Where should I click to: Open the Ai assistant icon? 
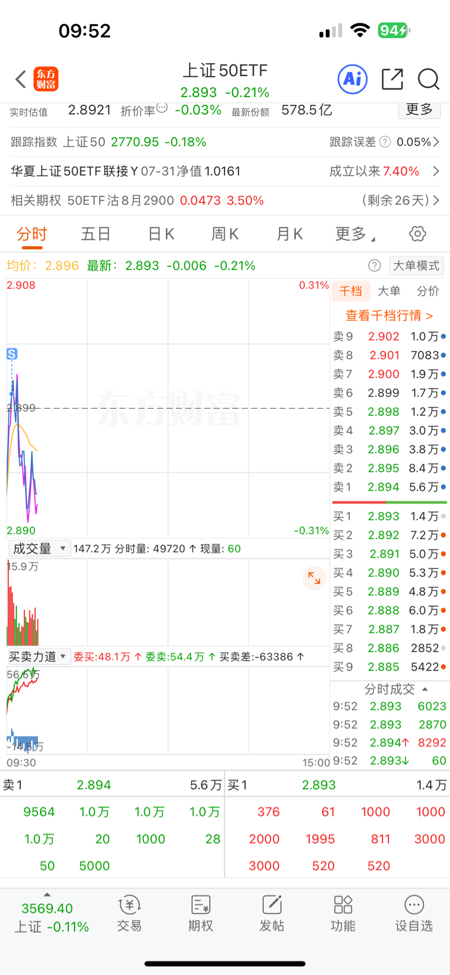click(x=353, y=79)
